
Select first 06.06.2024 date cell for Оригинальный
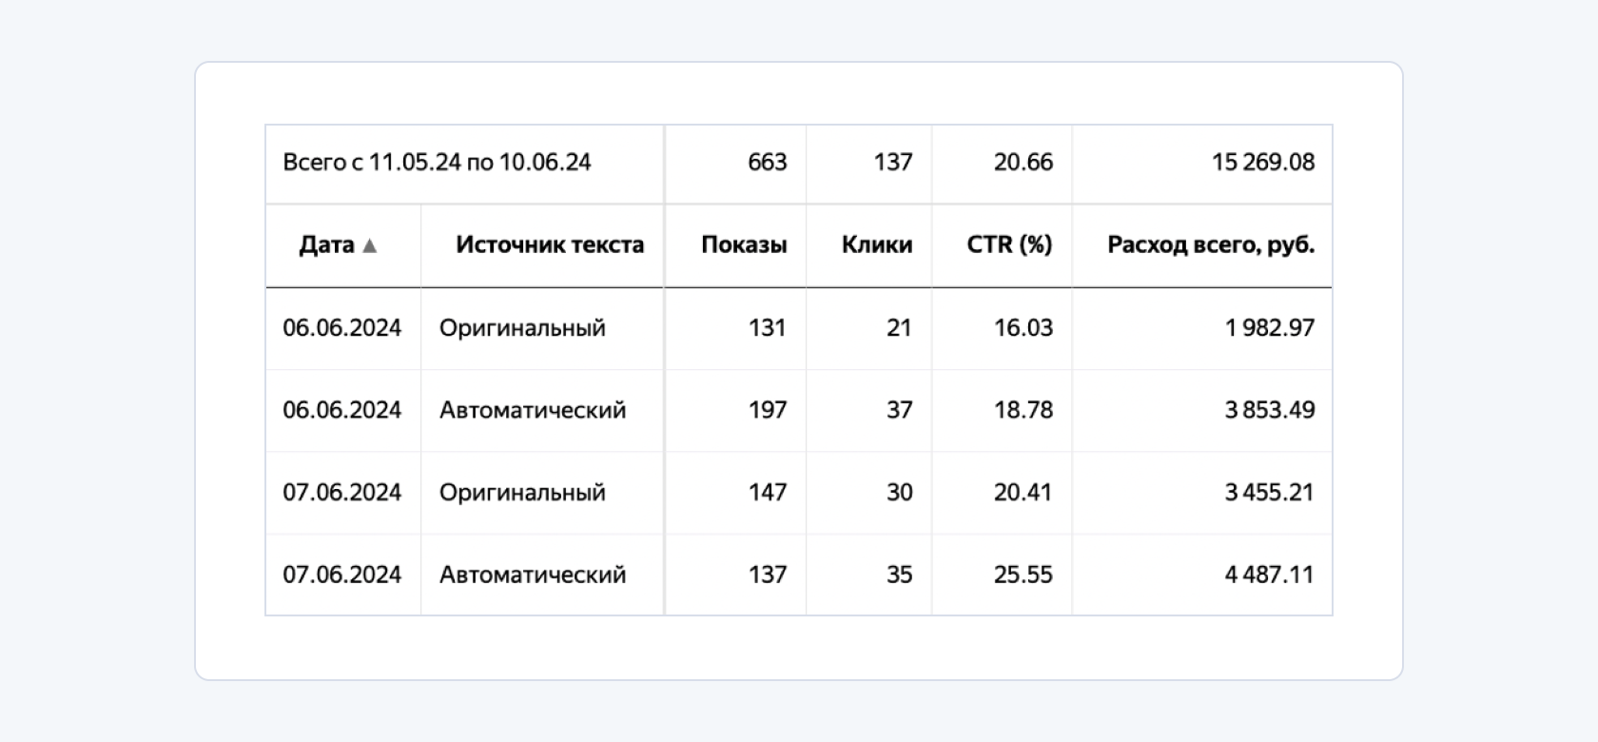click(342, 327)
